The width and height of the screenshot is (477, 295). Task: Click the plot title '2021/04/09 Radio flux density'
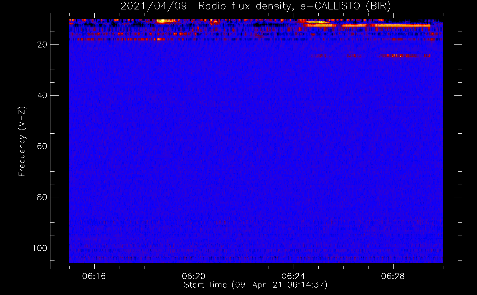[x=256, y=6]
